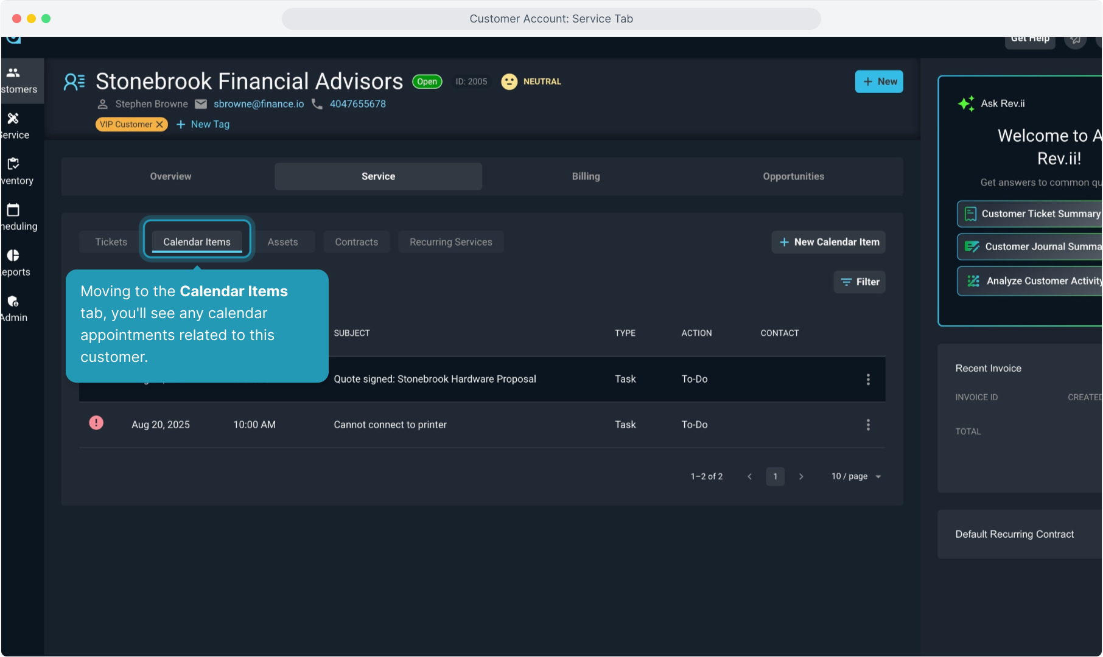The image size is (1103, 657).
Task: Switch to the Billing tab
Action: pos(586,176)
